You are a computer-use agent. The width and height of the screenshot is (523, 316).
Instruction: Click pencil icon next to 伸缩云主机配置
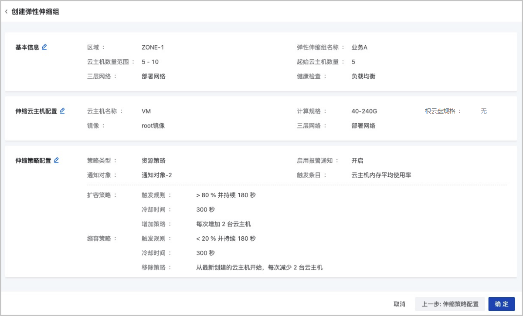(62, 111)
